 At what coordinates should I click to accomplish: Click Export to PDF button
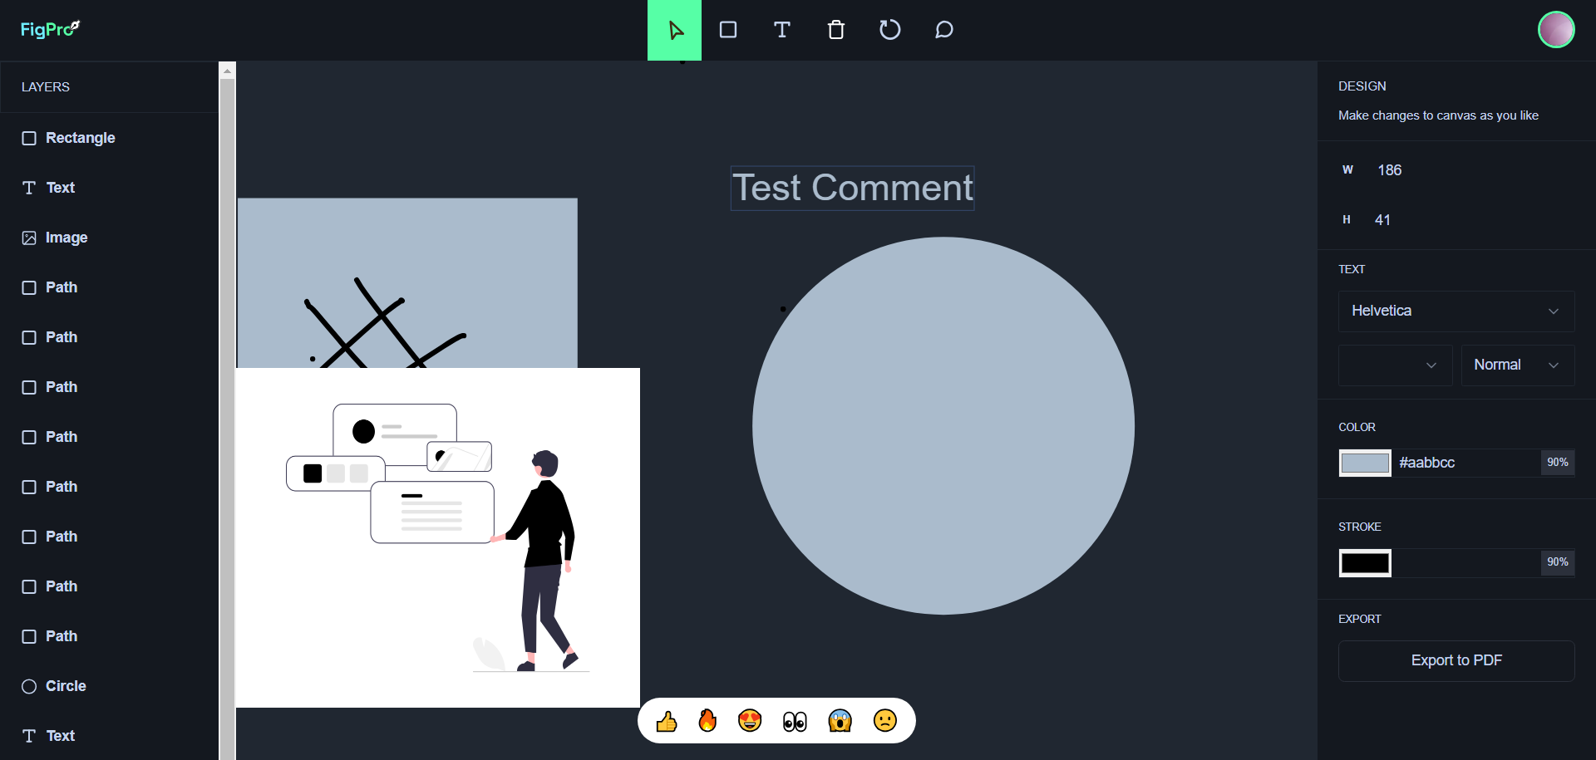1456,661
